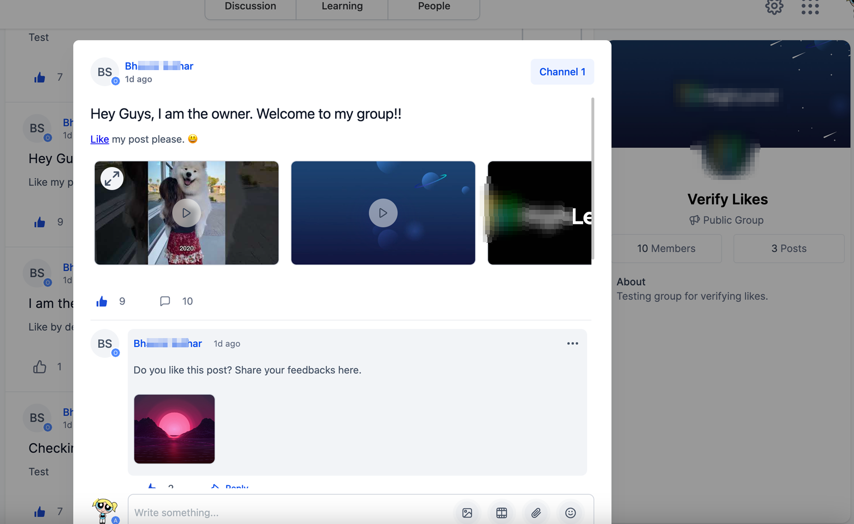Like background post with 7 likes below Test

(x=40, y=77)
